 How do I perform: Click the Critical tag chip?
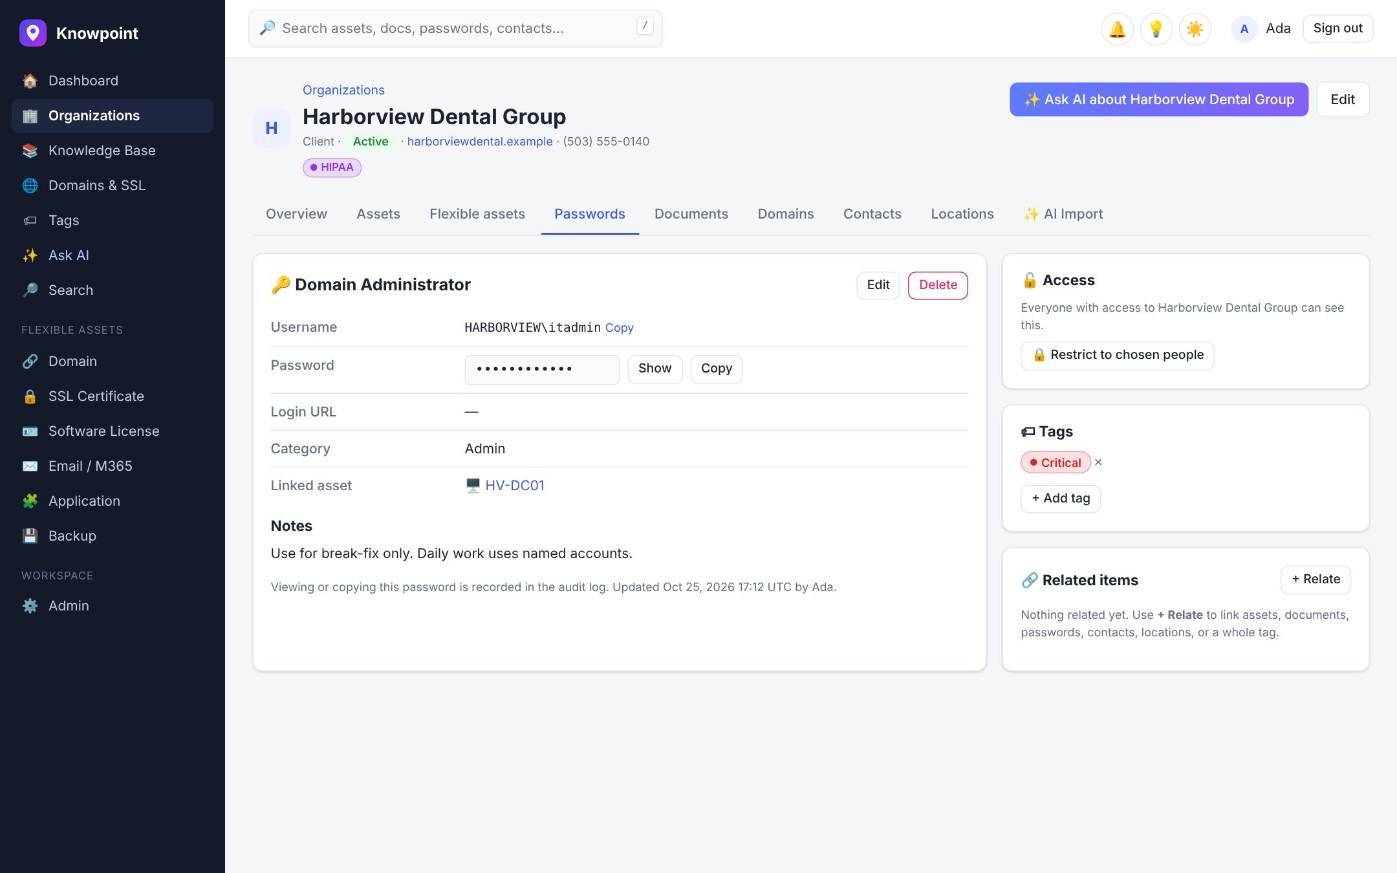1056,462
